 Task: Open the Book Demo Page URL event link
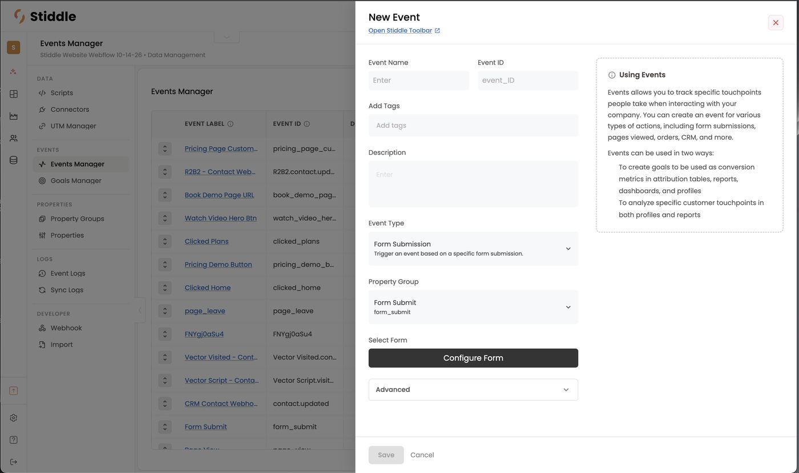[x=219, y=195]
